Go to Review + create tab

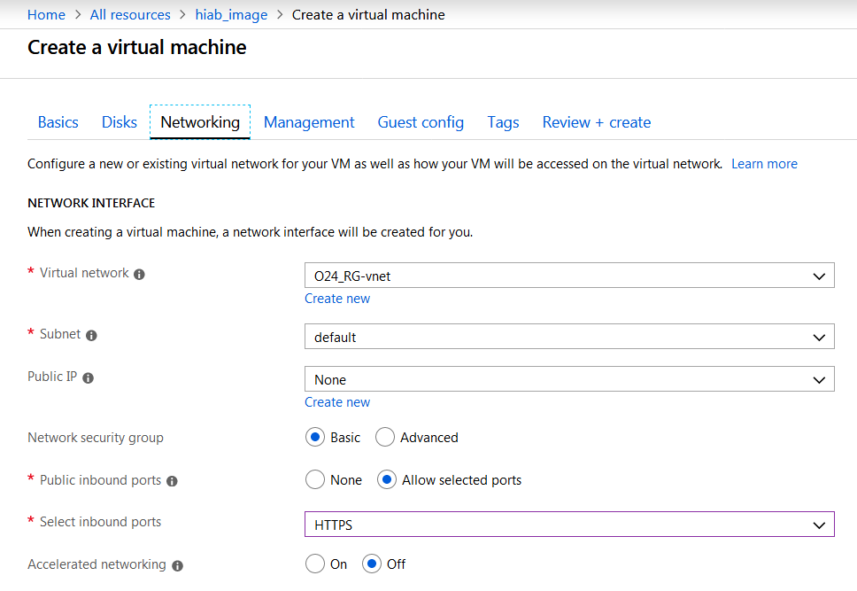596,122
